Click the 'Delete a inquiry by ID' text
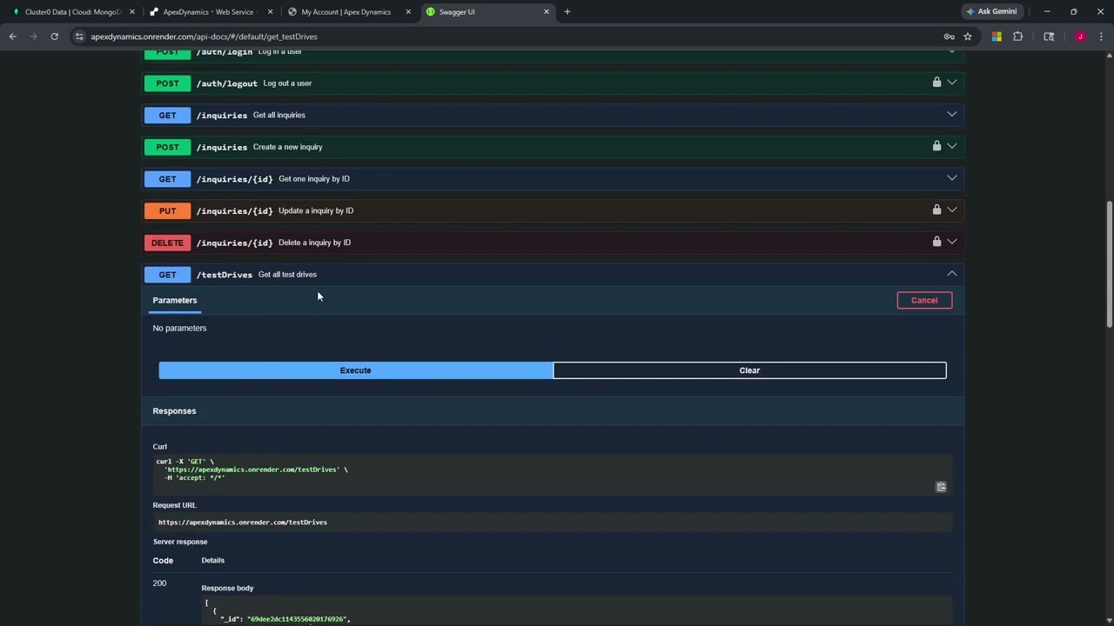This screenshot has width=1114, height=626. click(x=315, y=243)
